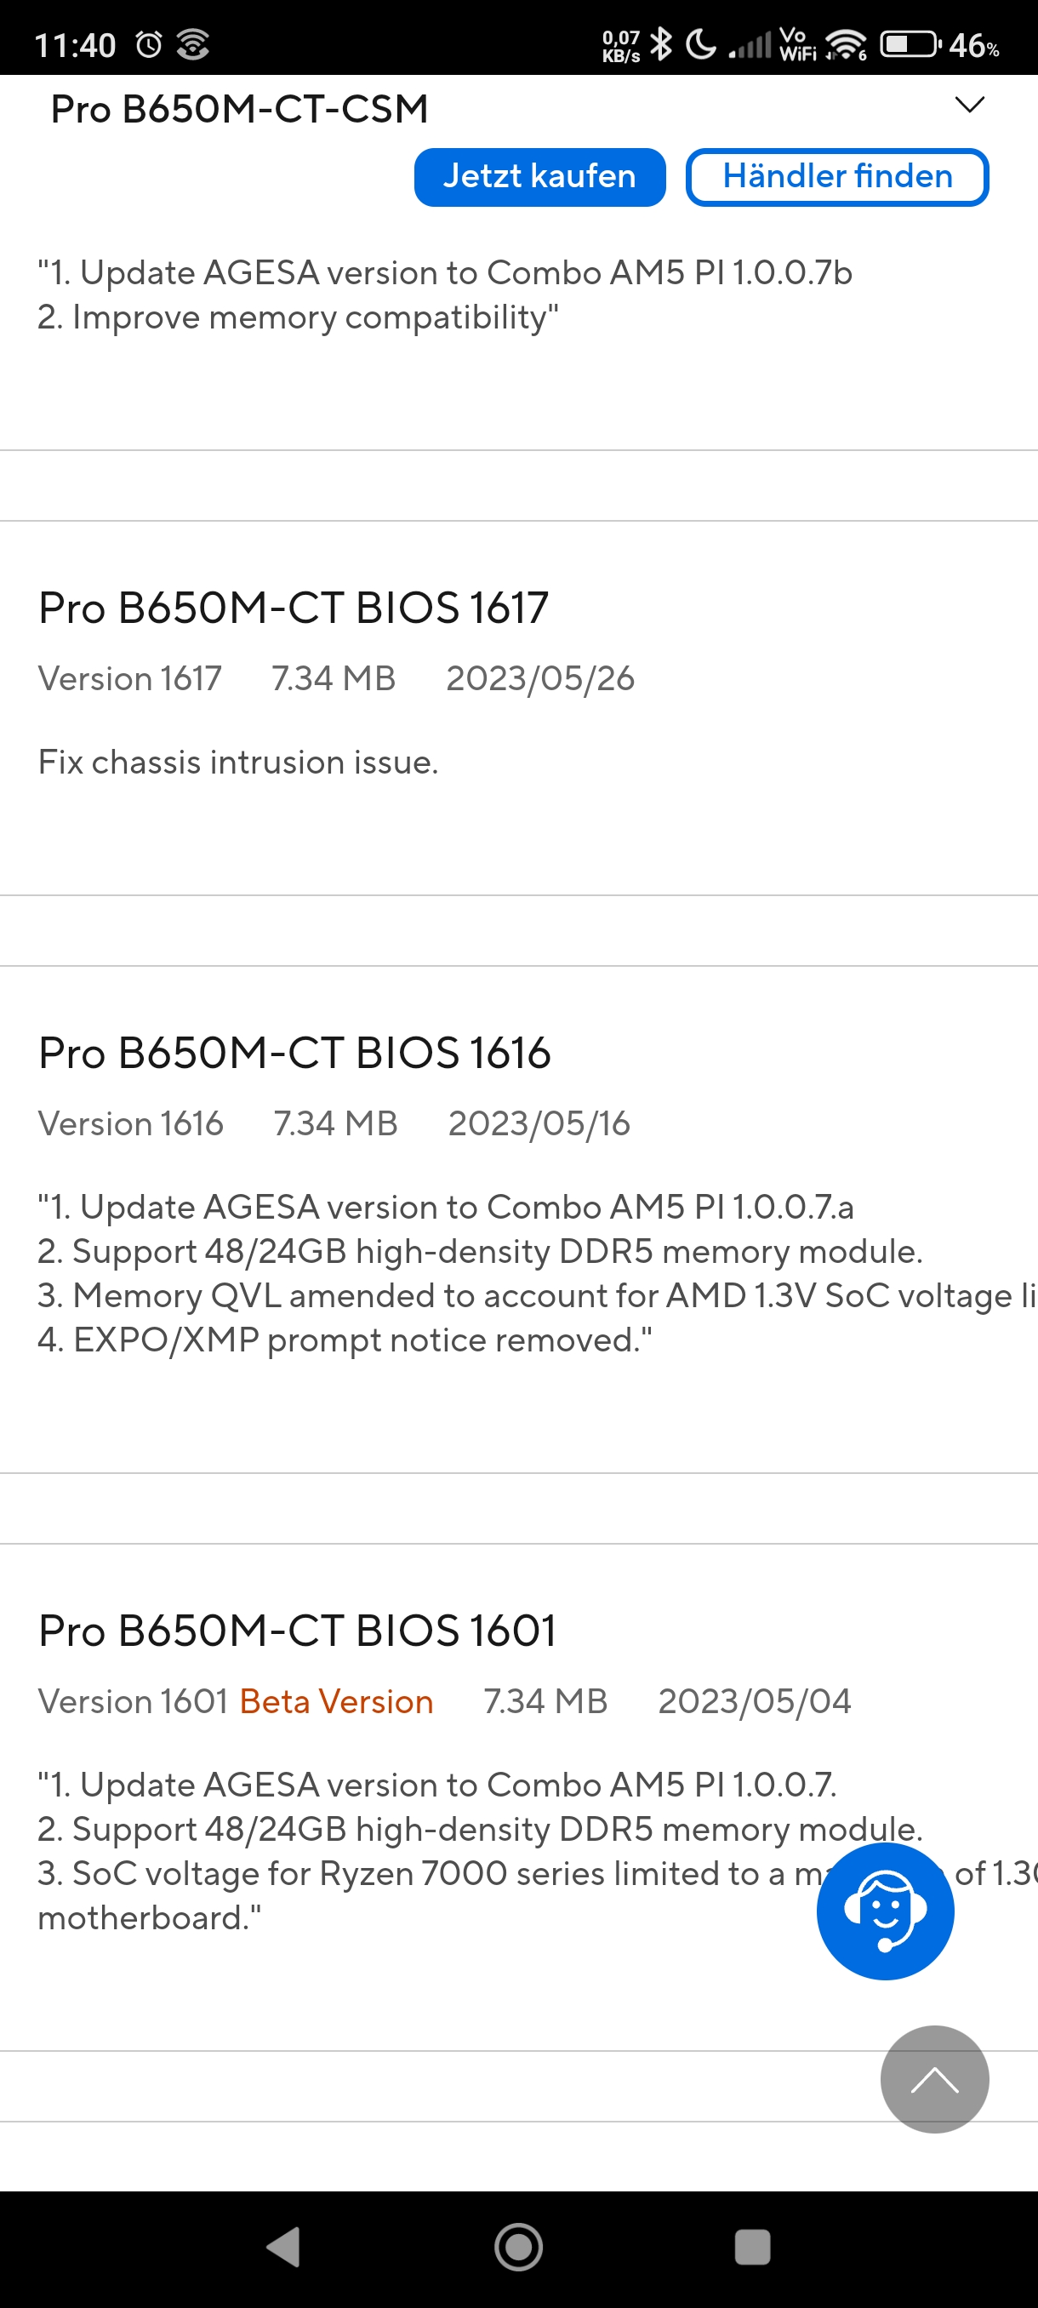Tap the Android back navigation button
The image size is (1038, 2308).
284,2246
